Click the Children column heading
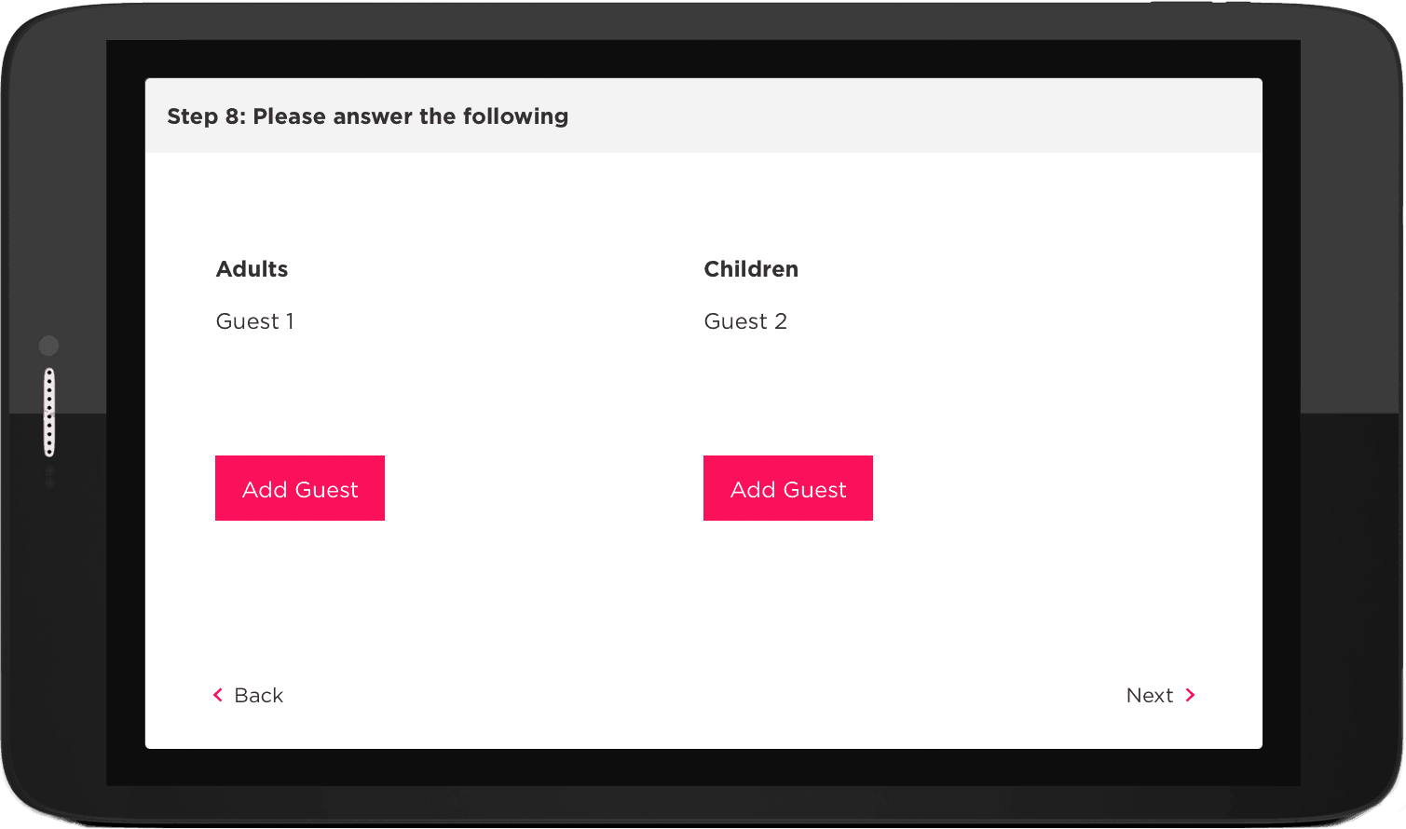This screenshot has width=1406, height=829. click(x=751, y=269)
